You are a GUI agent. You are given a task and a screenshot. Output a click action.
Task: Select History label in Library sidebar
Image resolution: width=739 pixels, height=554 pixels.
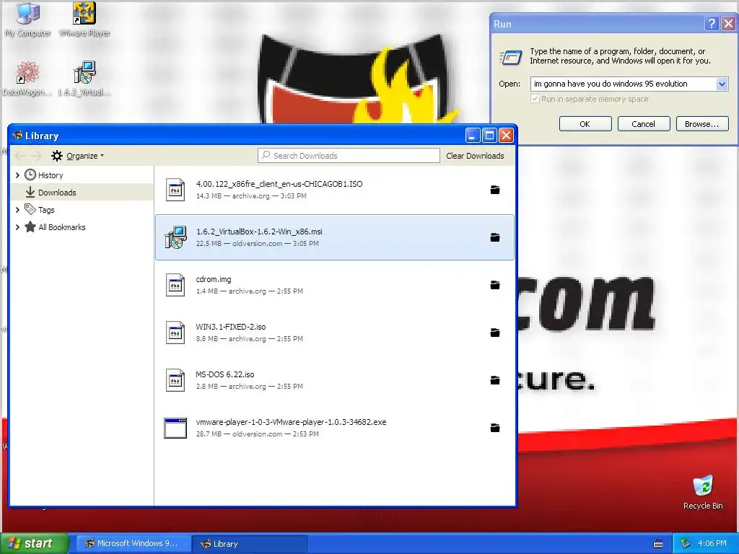pyautogui.click(x=51, y=175)
